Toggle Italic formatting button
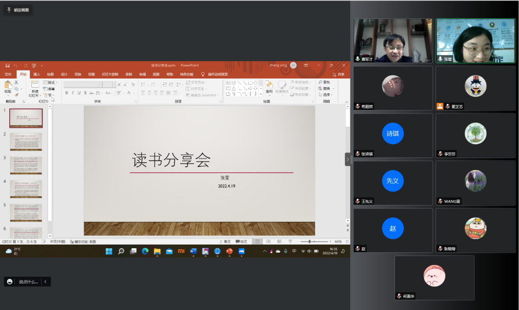The height and width of the screenshot is (310, 519). point(73,93)
